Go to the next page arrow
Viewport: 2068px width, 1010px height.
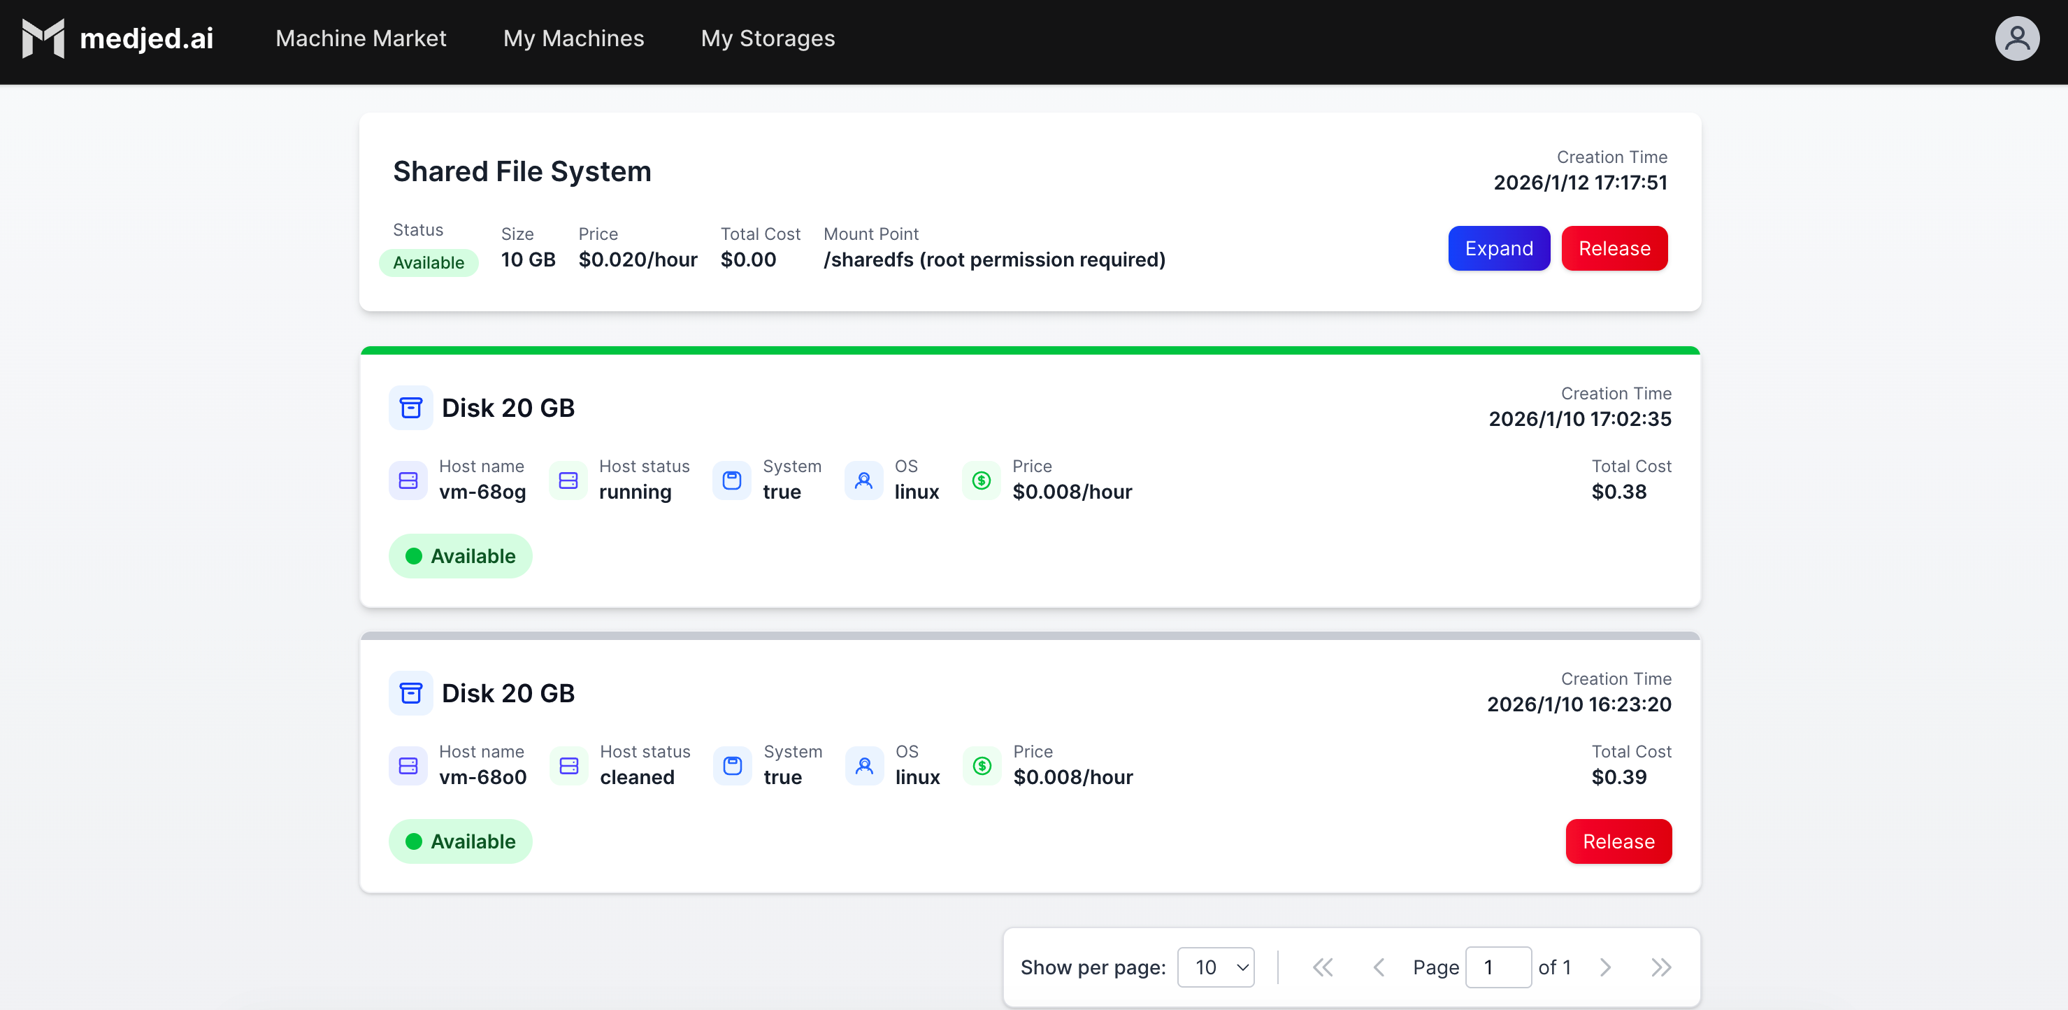click(1604, 967)
